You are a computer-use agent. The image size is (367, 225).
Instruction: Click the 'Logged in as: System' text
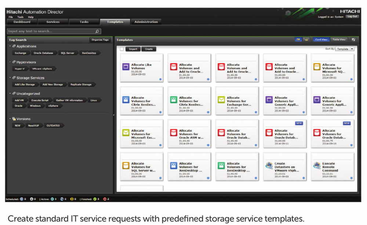point(331,17)
